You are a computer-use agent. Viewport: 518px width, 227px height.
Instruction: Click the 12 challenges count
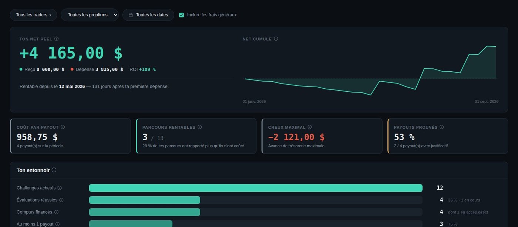[x=440, y=188]
